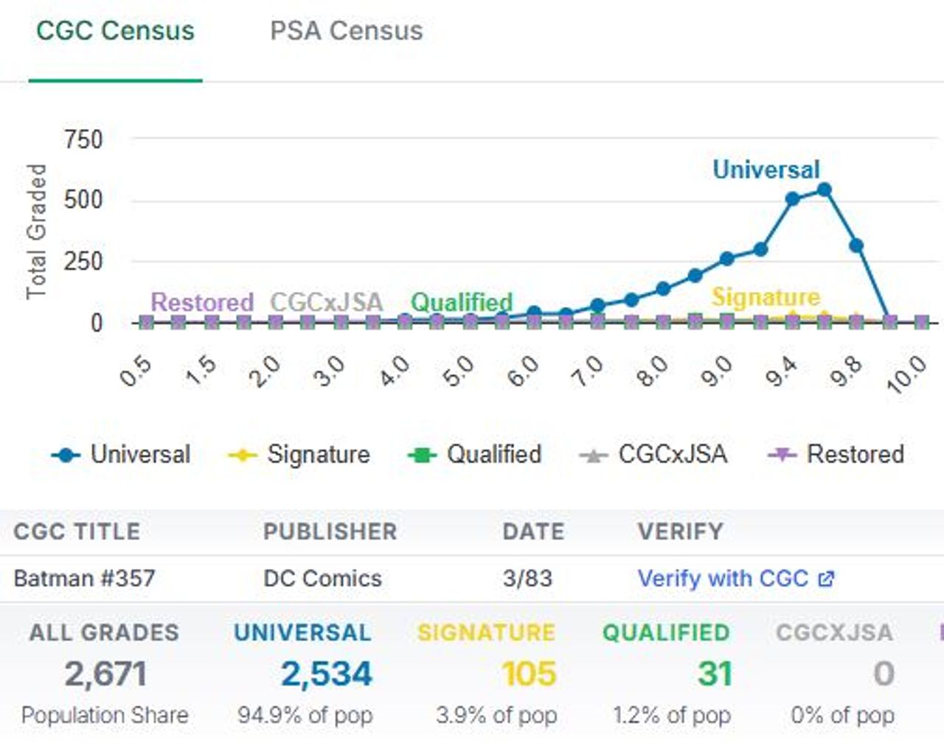
Task: Click the external link icon beside Verify
Action: [827, 579]
